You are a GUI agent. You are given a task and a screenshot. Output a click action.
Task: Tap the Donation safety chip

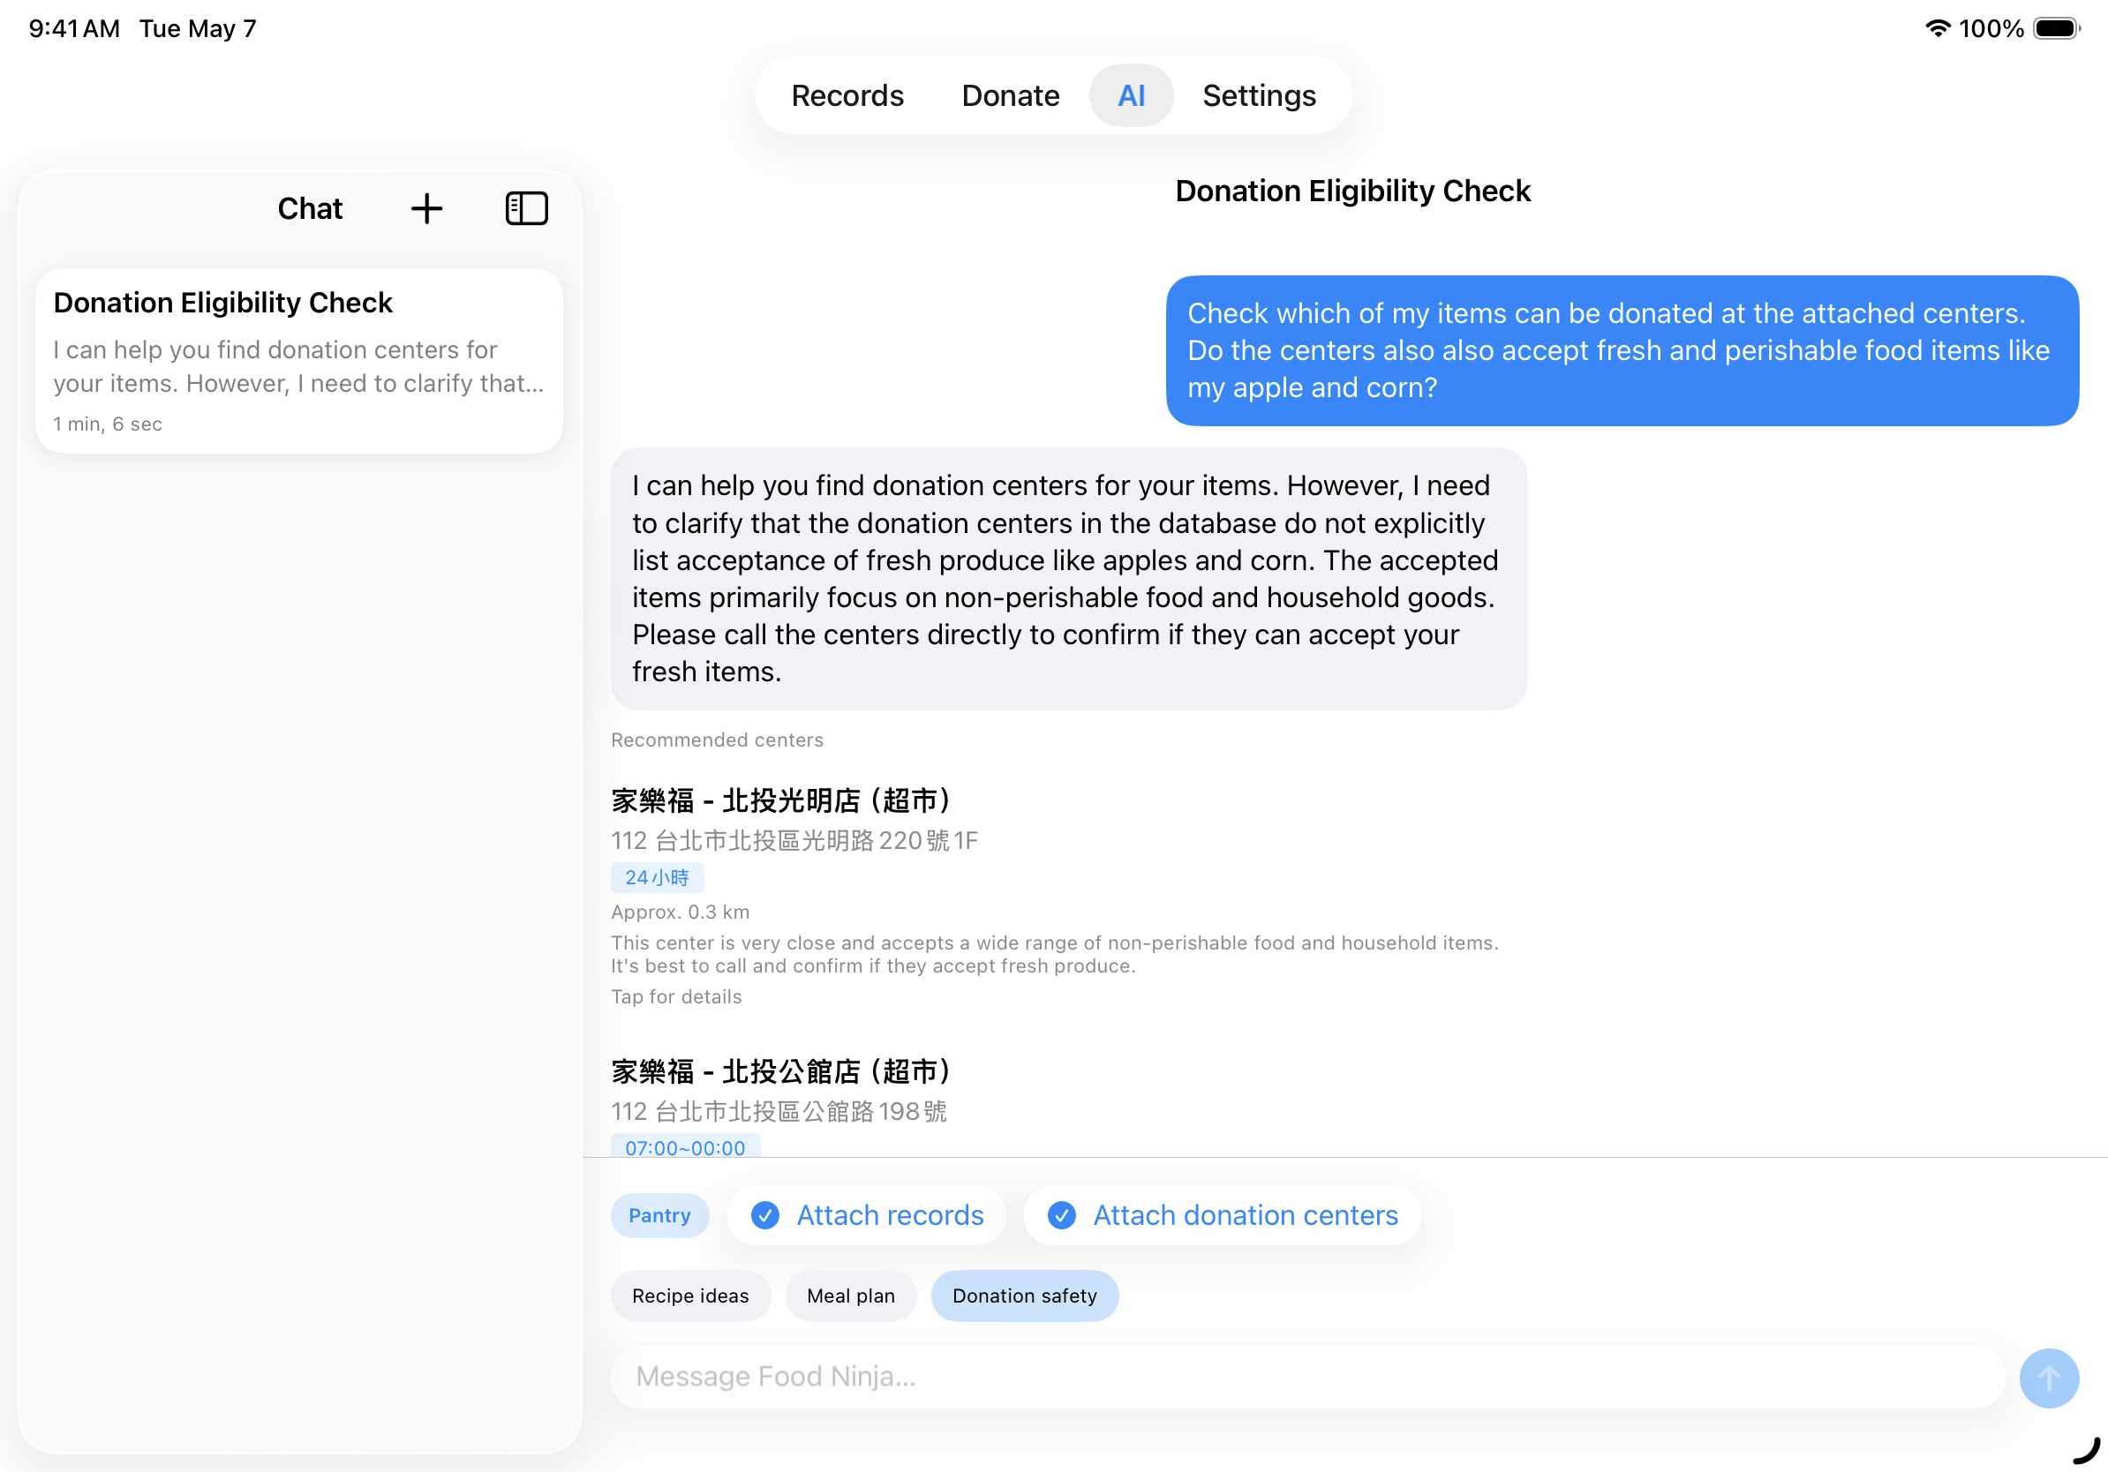1024,1295
